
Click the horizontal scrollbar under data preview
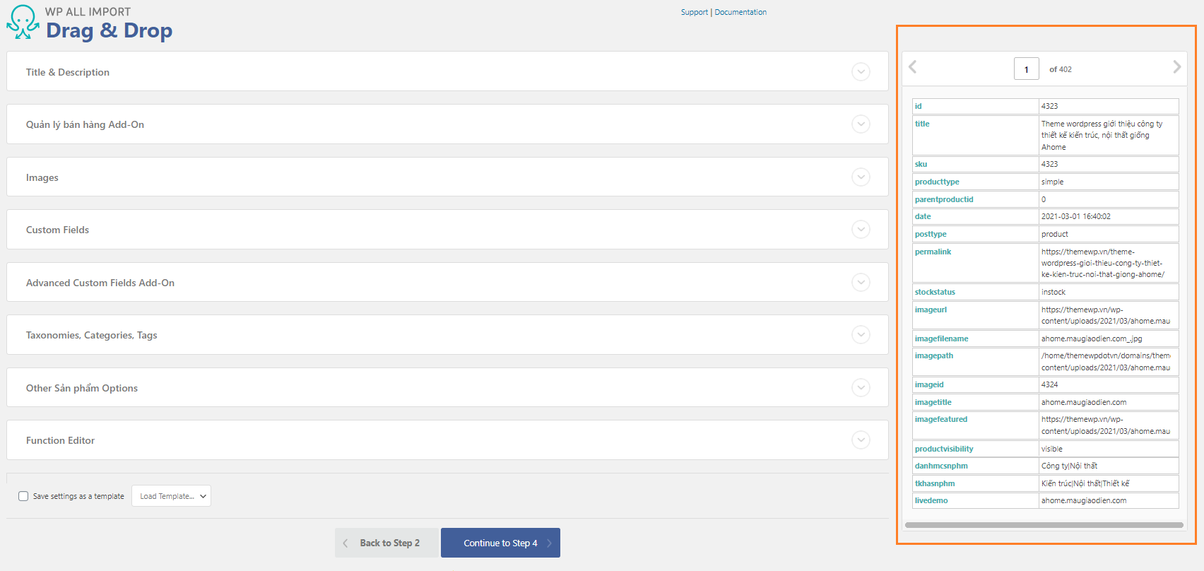(1044, 525)
